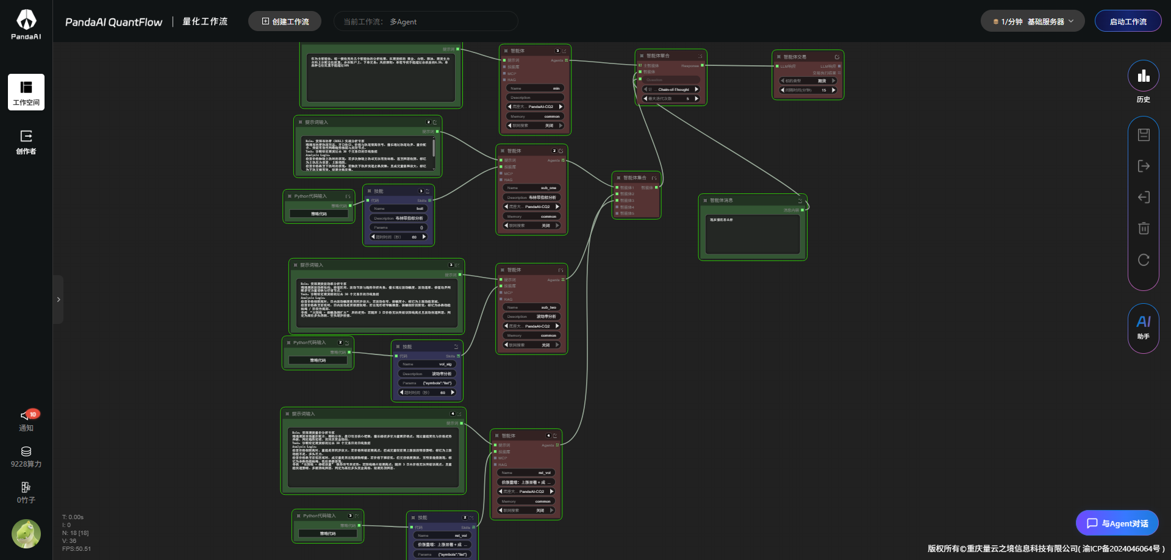Click the trash delete icon
Viewport: 1171px width, 560px height.
1144,228
